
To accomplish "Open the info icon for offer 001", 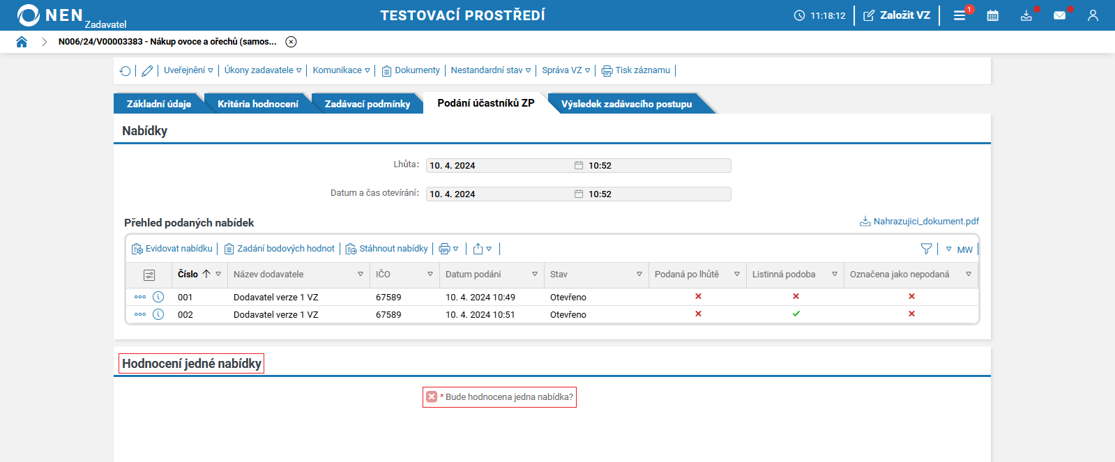I will click(x=158, y=297).
